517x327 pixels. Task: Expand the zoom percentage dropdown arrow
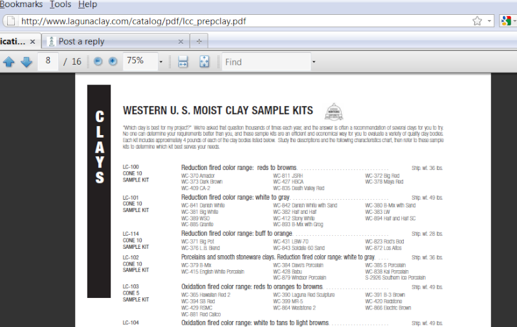click(161, 62)
